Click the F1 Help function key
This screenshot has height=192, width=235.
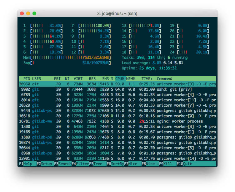coord(28,164)
